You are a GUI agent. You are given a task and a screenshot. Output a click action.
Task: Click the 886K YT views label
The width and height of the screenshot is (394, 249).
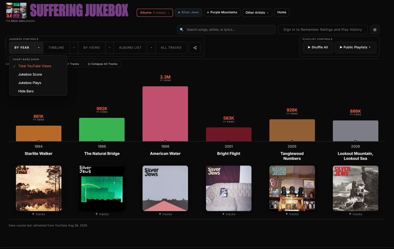355,112
